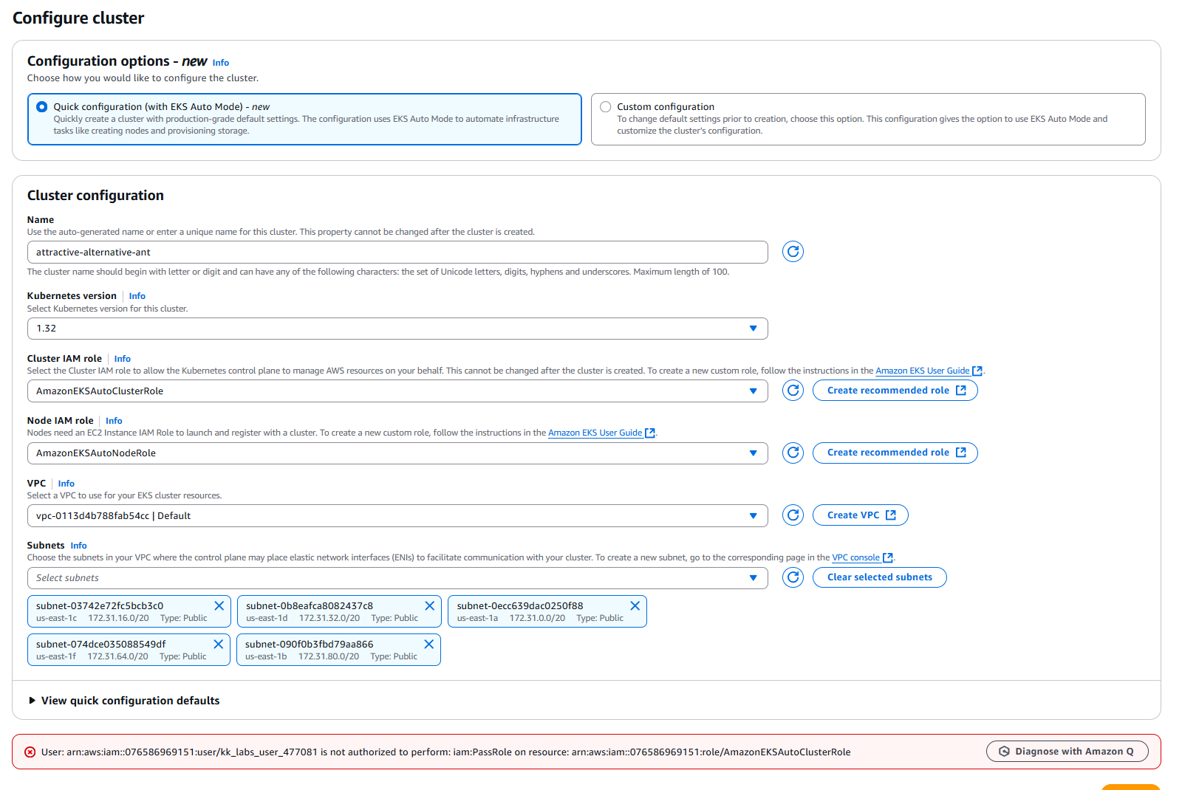Open the Kubernetes version dropdown
The width and height of the screenshot is (1182, 790).
point(397,329)
